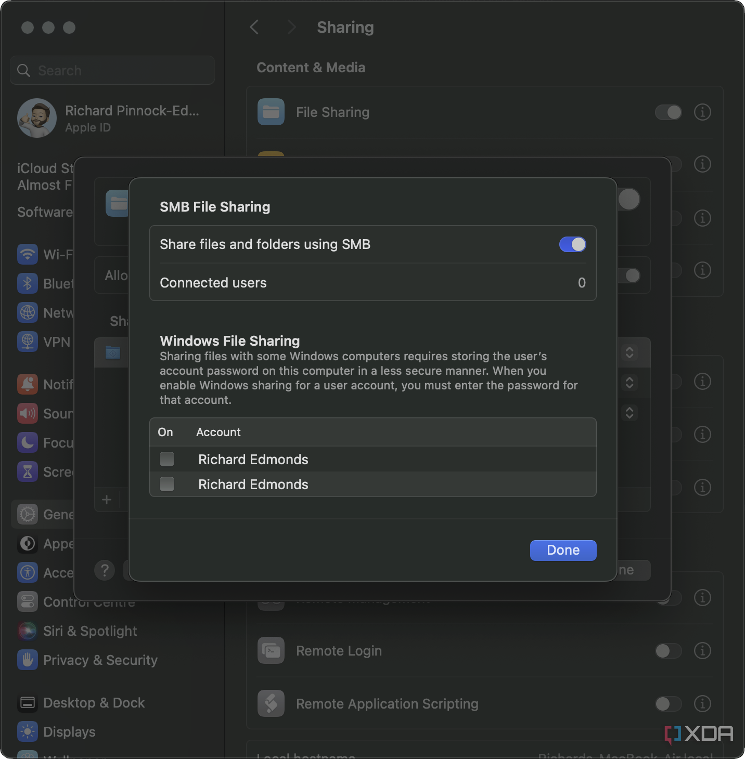Open Appearance settings in sidebar
Image resolution: width=745 pixels, height=759 pixels.
(44, 543)
